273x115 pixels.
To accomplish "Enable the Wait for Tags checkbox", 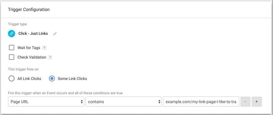I will click(12, 48).
